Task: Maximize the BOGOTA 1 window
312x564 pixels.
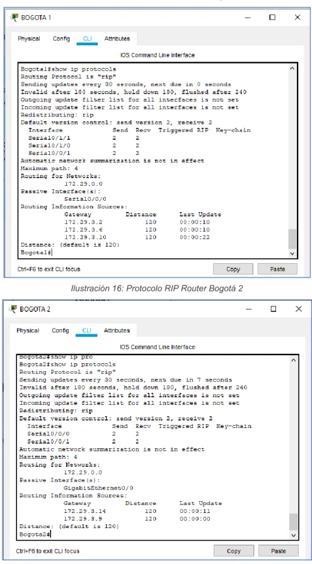Action: (272, 17)
